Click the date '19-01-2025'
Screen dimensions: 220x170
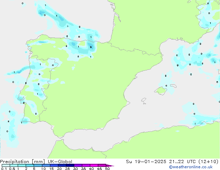point(150,162)
